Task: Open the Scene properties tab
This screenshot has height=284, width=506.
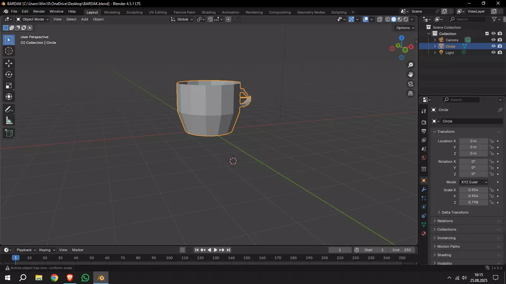Action: coord(424,149)
